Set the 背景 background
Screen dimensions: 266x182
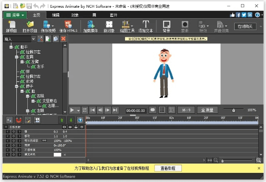point(166,26)
